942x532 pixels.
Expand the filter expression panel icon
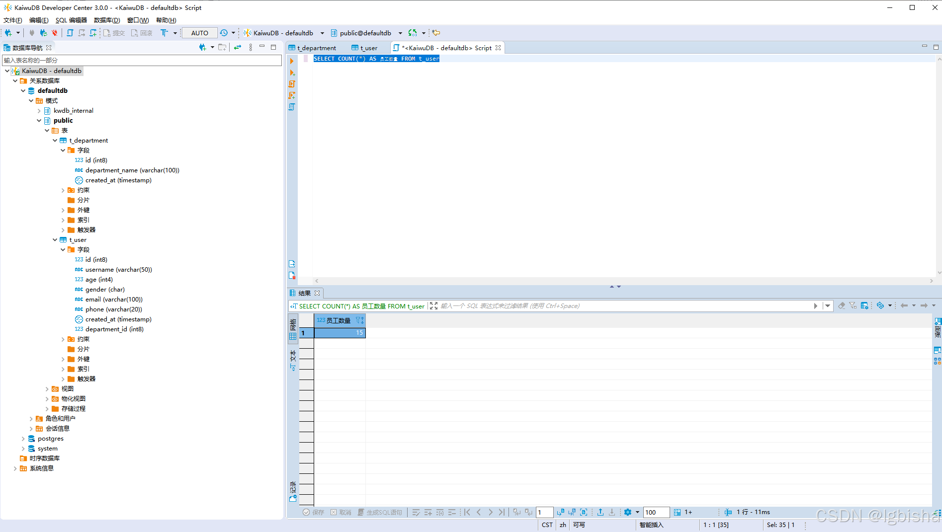tap(433, 306)
